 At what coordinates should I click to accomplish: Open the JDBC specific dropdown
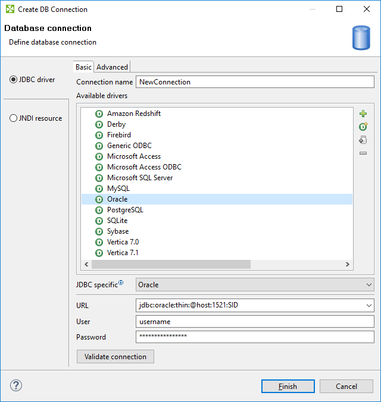255,285
